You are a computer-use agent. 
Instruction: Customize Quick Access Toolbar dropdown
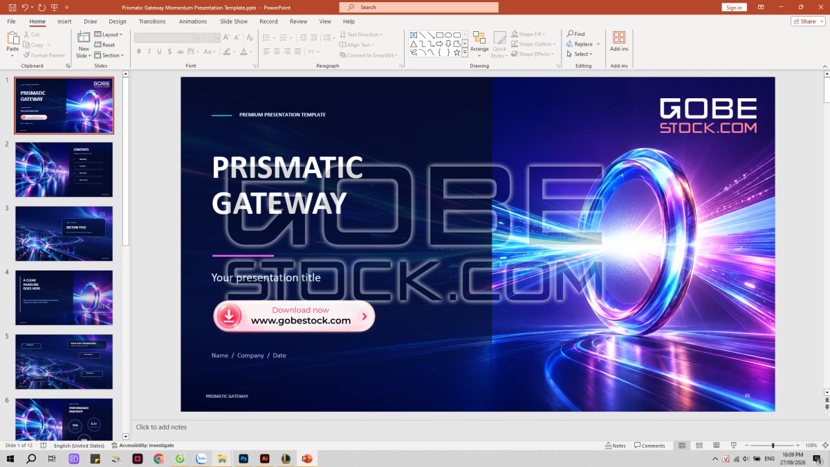(68, 7)
